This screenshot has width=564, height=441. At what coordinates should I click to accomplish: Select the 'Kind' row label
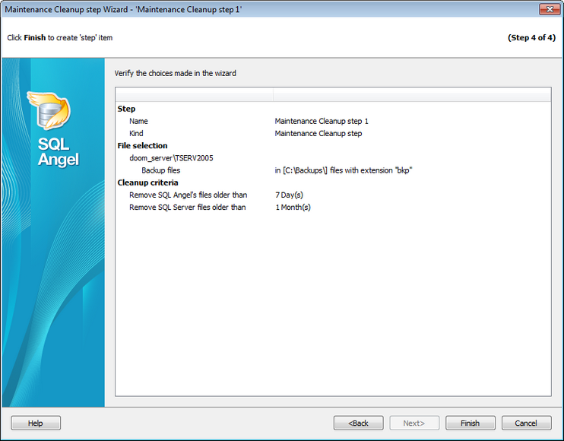pos(136,134)
